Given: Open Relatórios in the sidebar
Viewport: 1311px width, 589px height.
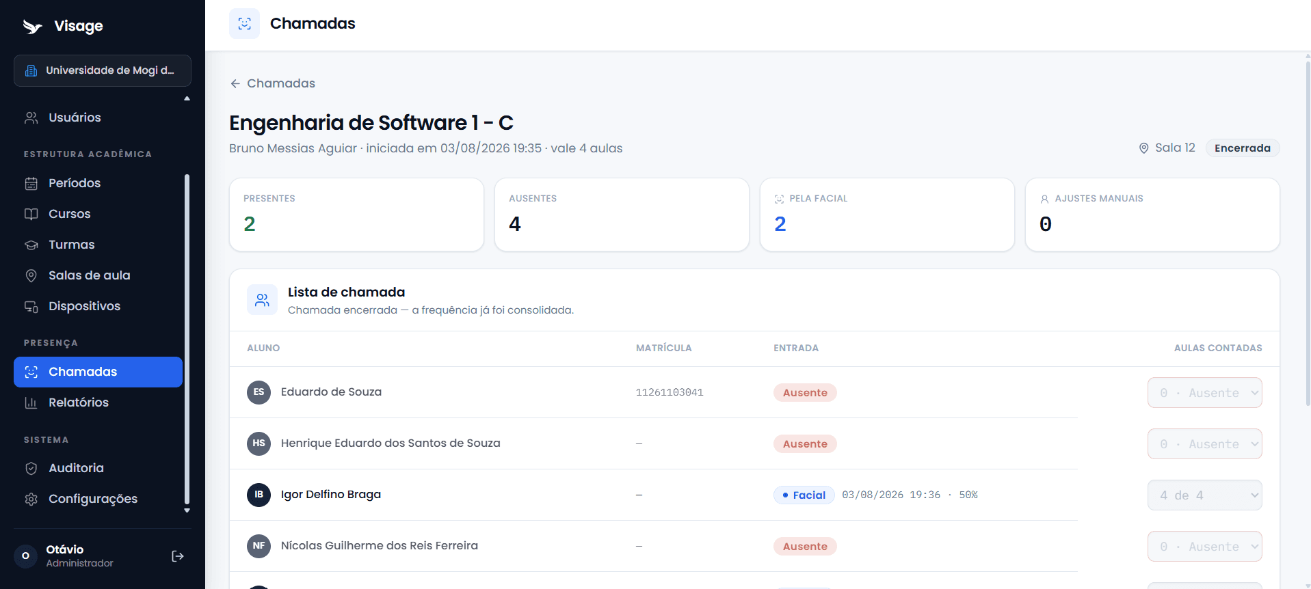Looking at the screenshot, I should (x=98, y=402).
